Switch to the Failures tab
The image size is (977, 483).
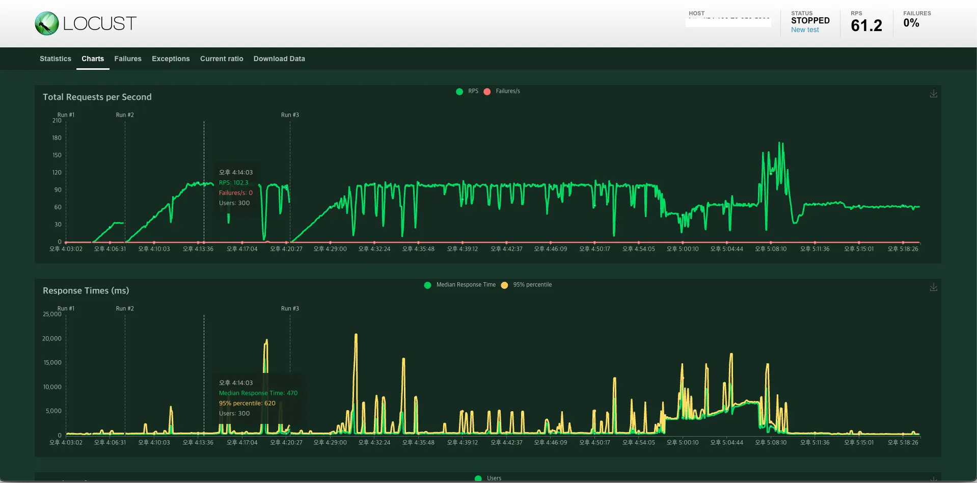(x=128, y=59)
